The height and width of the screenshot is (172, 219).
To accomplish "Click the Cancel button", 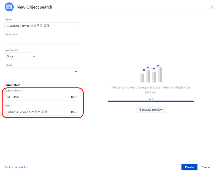I will coord(206,167).
